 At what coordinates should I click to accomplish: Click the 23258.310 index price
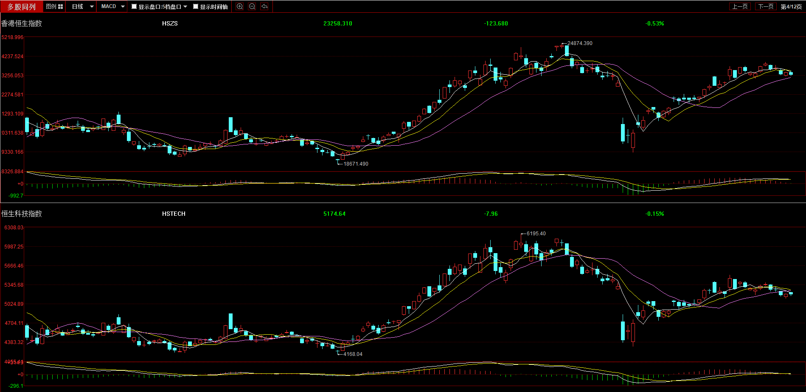tap(338, 23)
